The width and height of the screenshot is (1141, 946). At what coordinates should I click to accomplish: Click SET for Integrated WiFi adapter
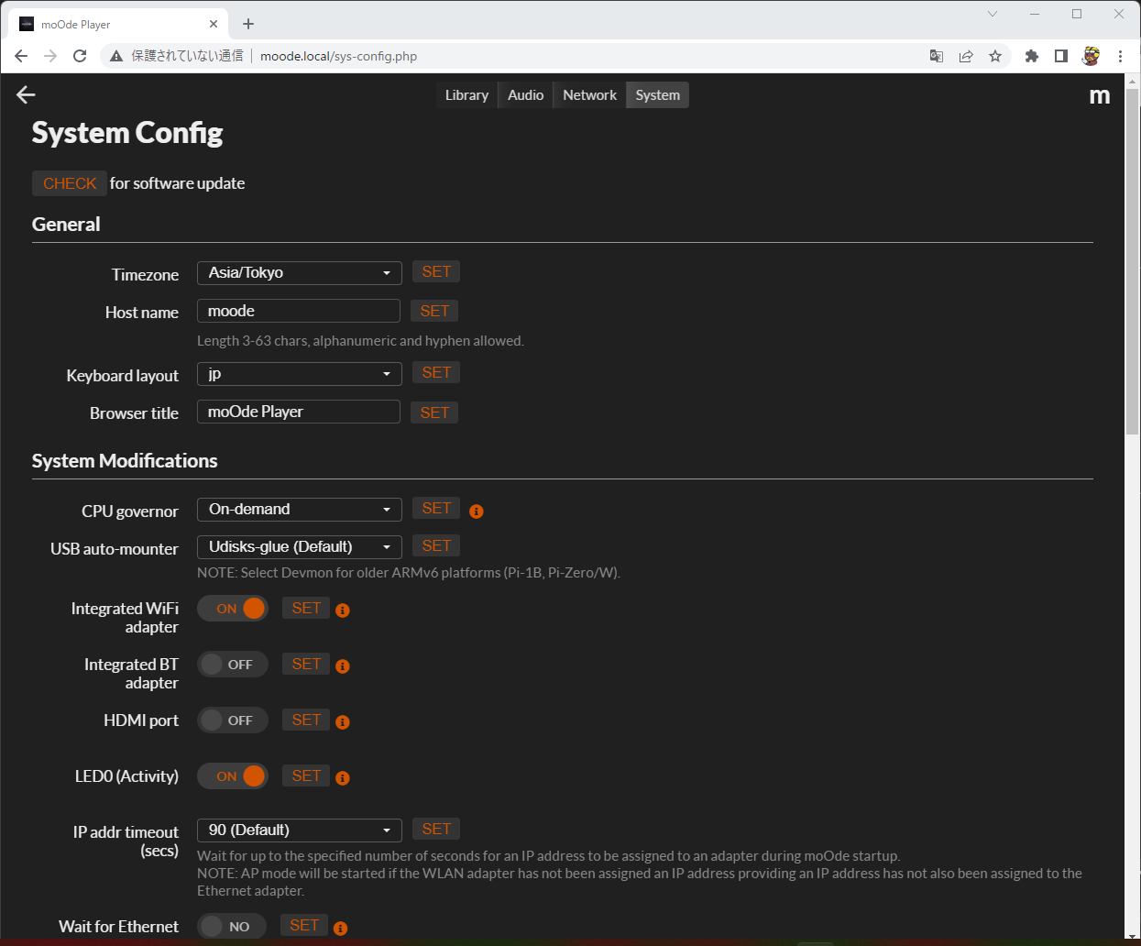[306, 609]
